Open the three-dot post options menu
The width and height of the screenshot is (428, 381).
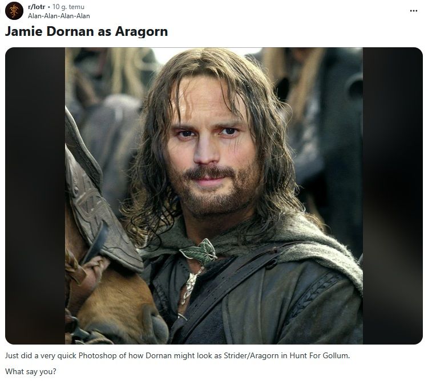coord(414,11)
